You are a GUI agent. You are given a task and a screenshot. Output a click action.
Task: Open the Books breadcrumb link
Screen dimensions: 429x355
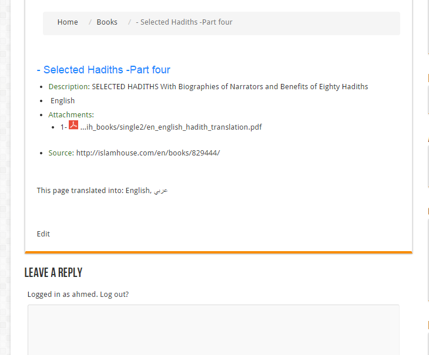click(107, 22)
